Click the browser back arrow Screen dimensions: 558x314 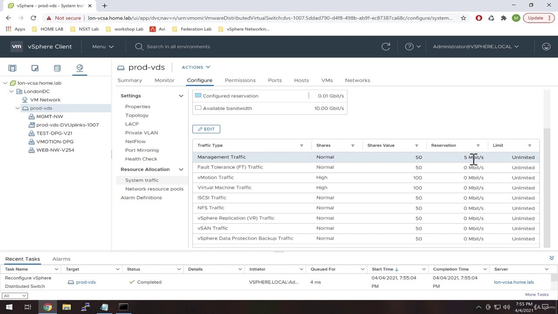8,18
